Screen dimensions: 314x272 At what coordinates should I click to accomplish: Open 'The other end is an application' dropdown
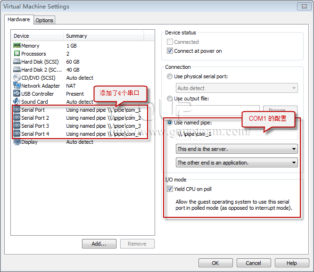pos(237,163)
